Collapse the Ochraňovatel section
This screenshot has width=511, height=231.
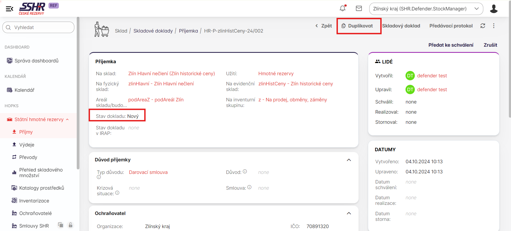(x=349, y=213)
